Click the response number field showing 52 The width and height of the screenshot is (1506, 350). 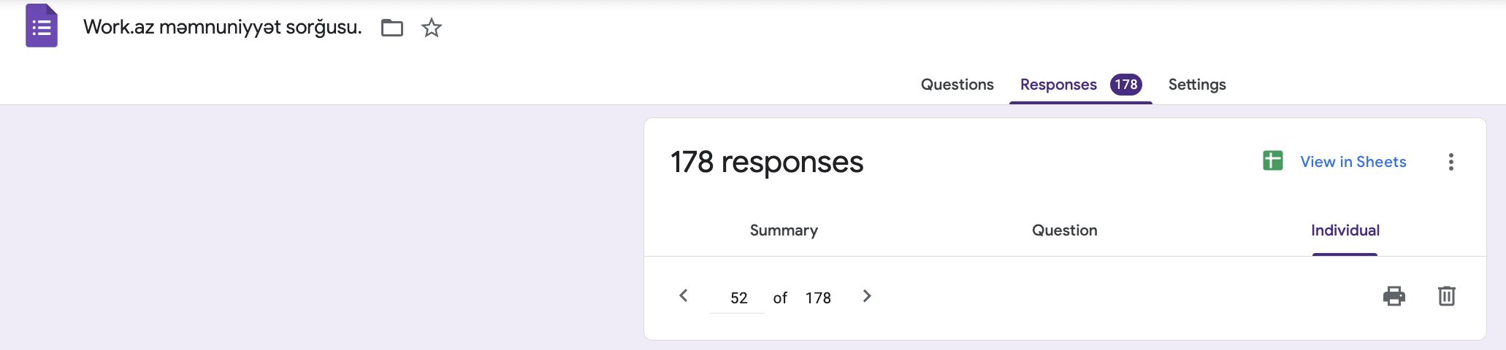point(738,297)
